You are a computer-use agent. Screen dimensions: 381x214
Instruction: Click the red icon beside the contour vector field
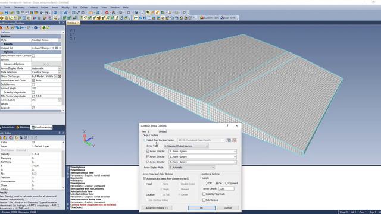pos(235,140)
